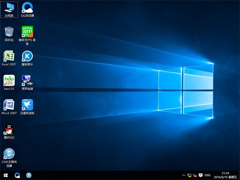Open the Windows Start menu

(x=6, y=175)
